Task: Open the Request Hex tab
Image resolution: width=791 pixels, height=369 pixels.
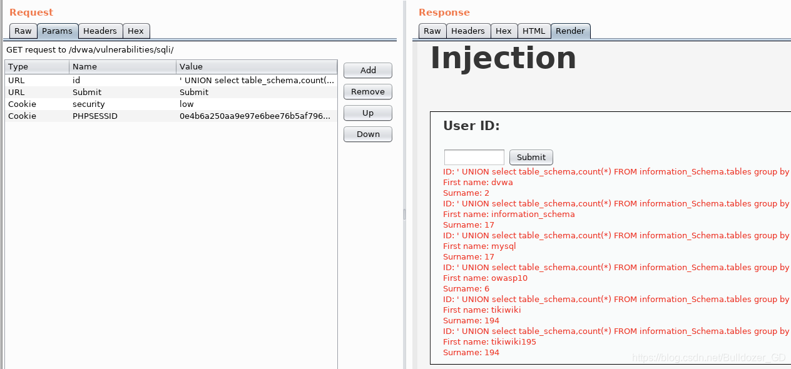Action: pyautogui.click(x=136, y=31)
